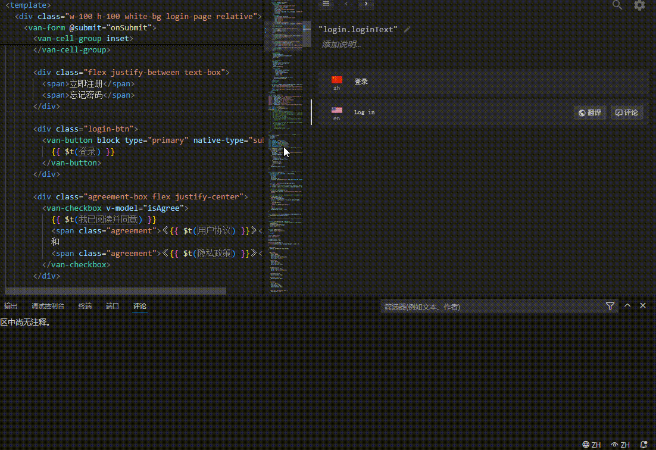Click the closing </van-button> tag
This screenshot has height=450, width=656.
click(71, 162)
